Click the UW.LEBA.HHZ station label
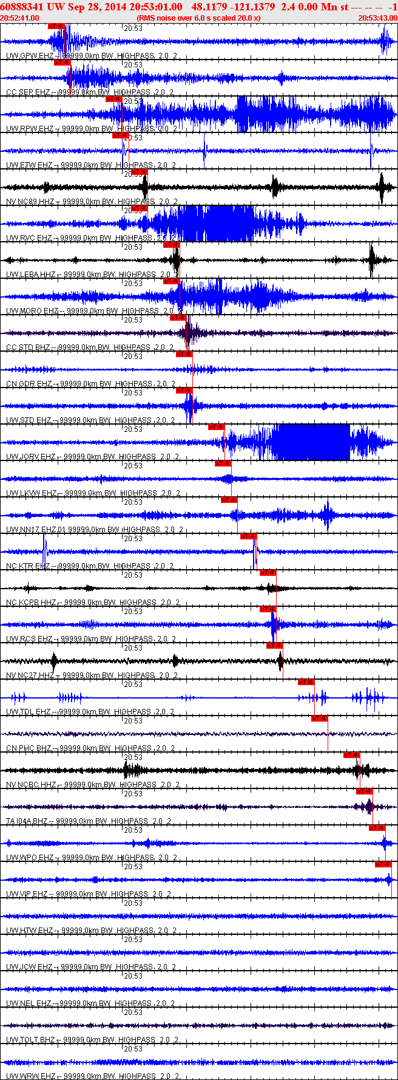The height and width of the screenshot is (1080, 398). (31, 274)
